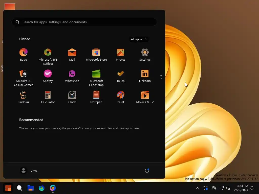Open the Clock app

72,97
